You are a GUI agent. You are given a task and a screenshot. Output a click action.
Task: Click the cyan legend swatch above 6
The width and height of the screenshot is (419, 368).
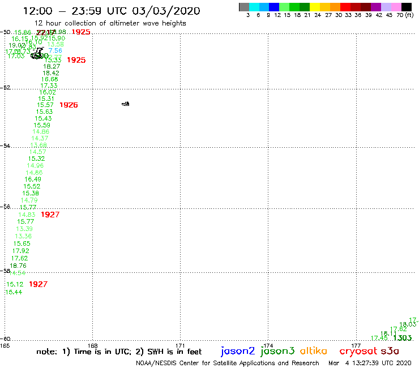coord(254,7)
